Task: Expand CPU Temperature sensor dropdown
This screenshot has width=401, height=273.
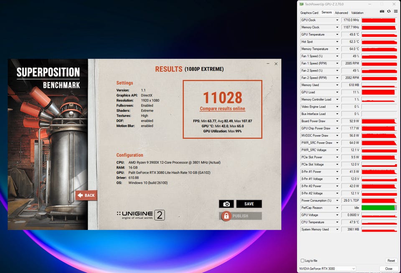Action: (337, 222)
